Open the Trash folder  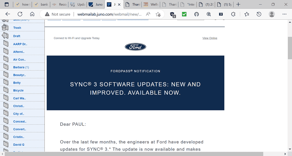pyautogui.click(x=17, y=28)
